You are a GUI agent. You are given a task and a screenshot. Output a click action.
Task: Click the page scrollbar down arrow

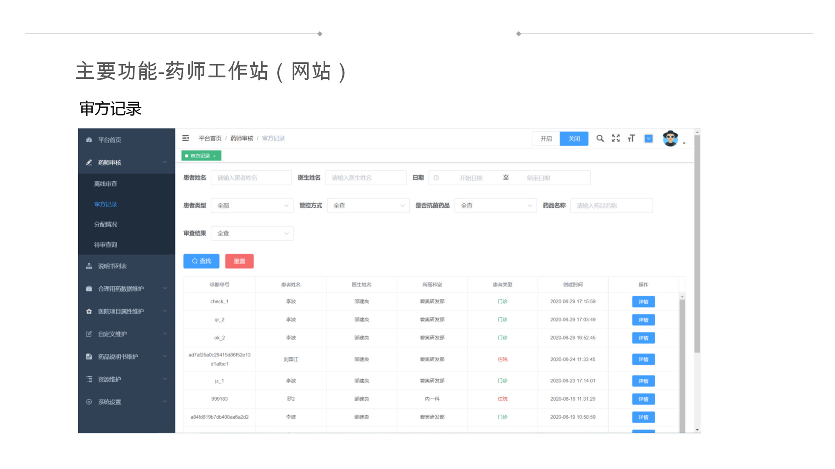(x=697, y=429)
